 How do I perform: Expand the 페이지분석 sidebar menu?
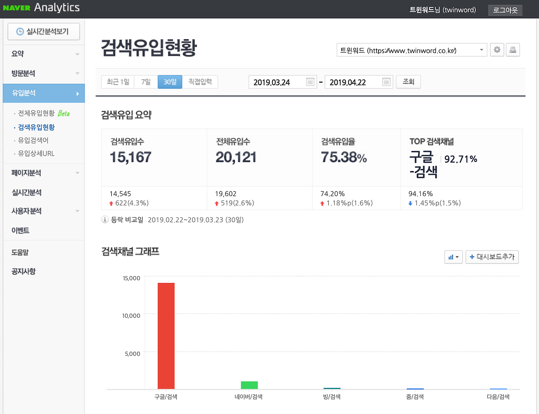point(44,173)
